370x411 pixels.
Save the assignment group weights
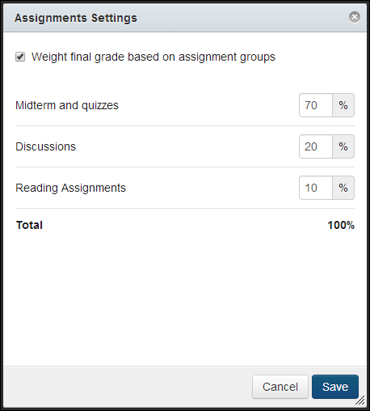[x=335, y=387]
